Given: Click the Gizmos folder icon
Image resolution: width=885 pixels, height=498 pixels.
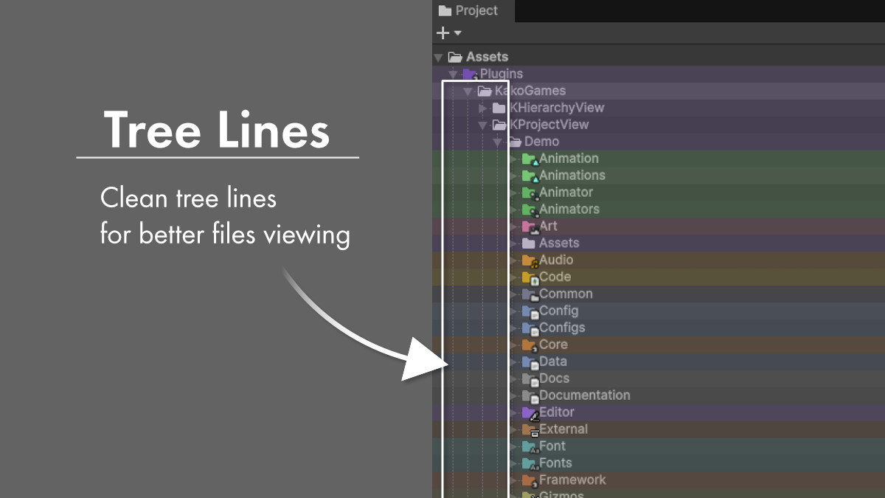Looking at the screenshot, I should [x=530, y=495].
